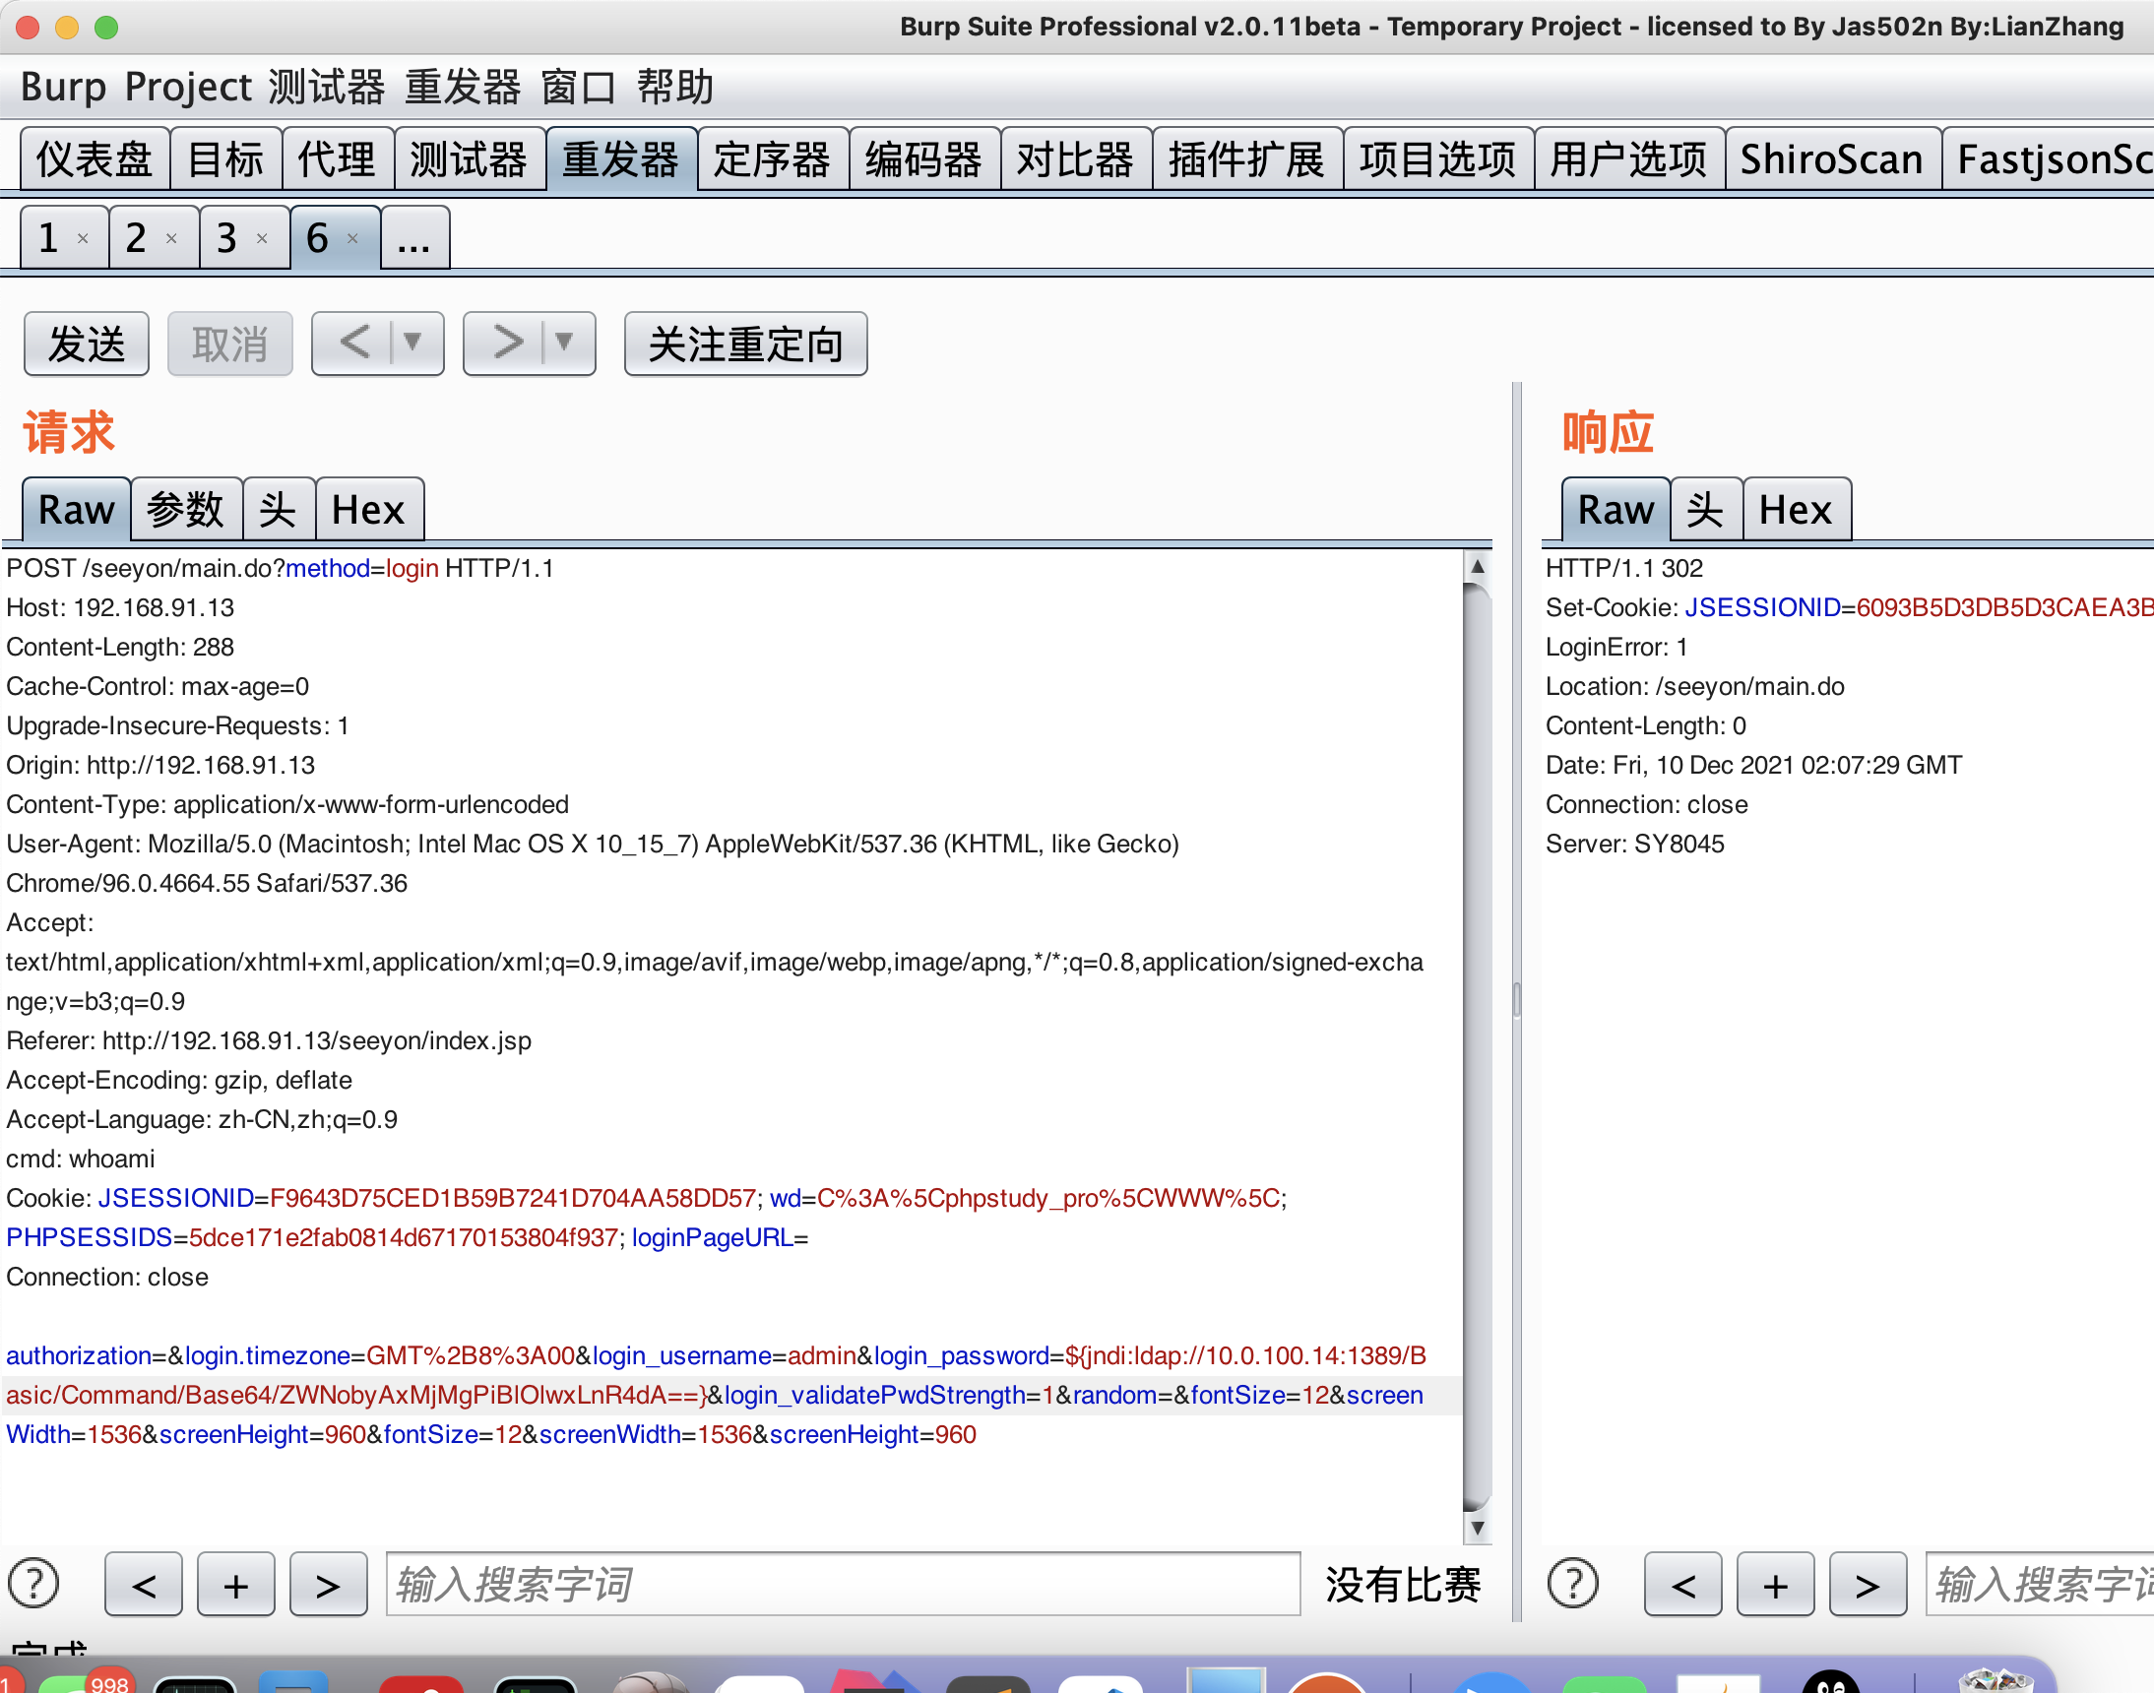This screenshot has width=2154, height=1693.
Task: Open the 编码器 decoder tab
Action: 924,158
